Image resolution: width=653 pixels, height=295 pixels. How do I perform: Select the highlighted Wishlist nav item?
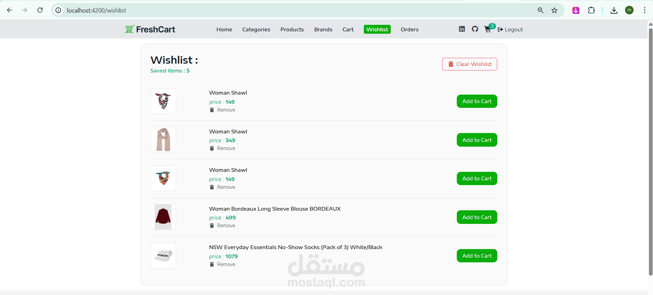pyautogui.click(x=377, y=29)
